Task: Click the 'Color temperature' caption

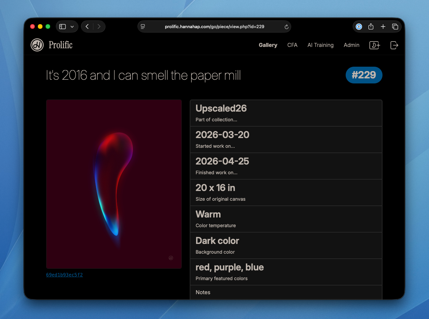Action: [216, 226]
